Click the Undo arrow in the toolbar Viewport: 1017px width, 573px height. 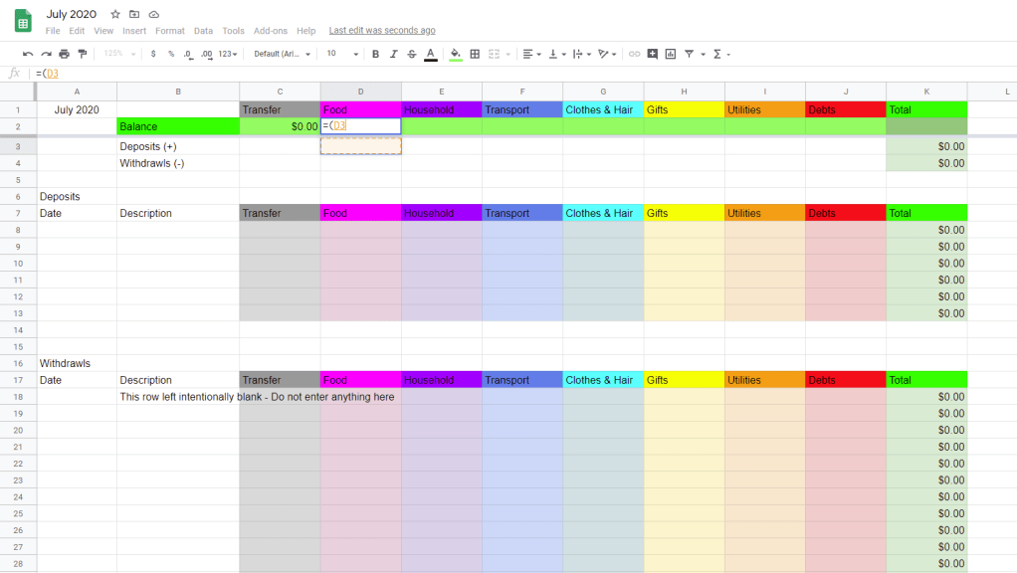click(28, 54)
